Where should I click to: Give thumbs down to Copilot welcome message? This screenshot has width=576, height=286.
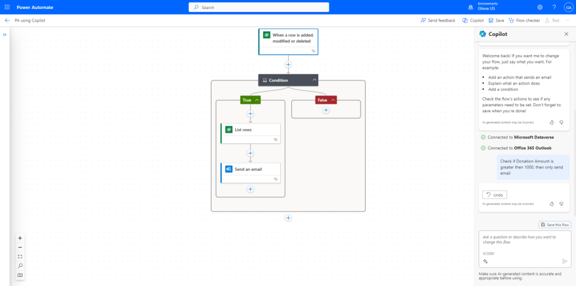[561, 121]
